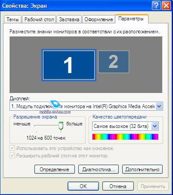The image size is (173, 195).
Task: Click the Самое высокое (32 бита) combo box
Action: (125, 126)
